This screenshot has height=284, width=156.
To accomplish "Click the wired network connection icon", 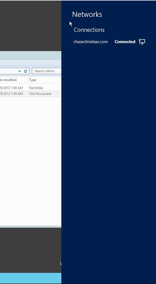I will (142, 42).
